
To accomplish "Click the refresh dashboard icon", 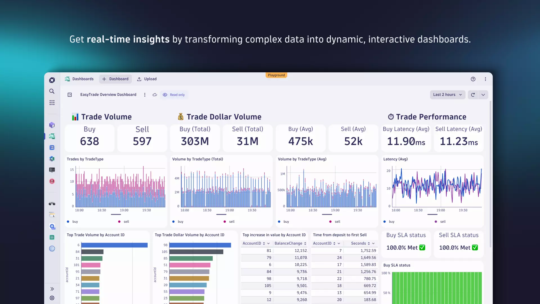I will coord(473,95).
